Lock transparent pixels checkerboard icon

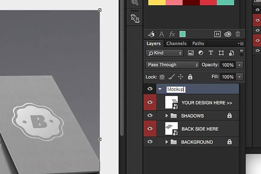pos(162,77)
